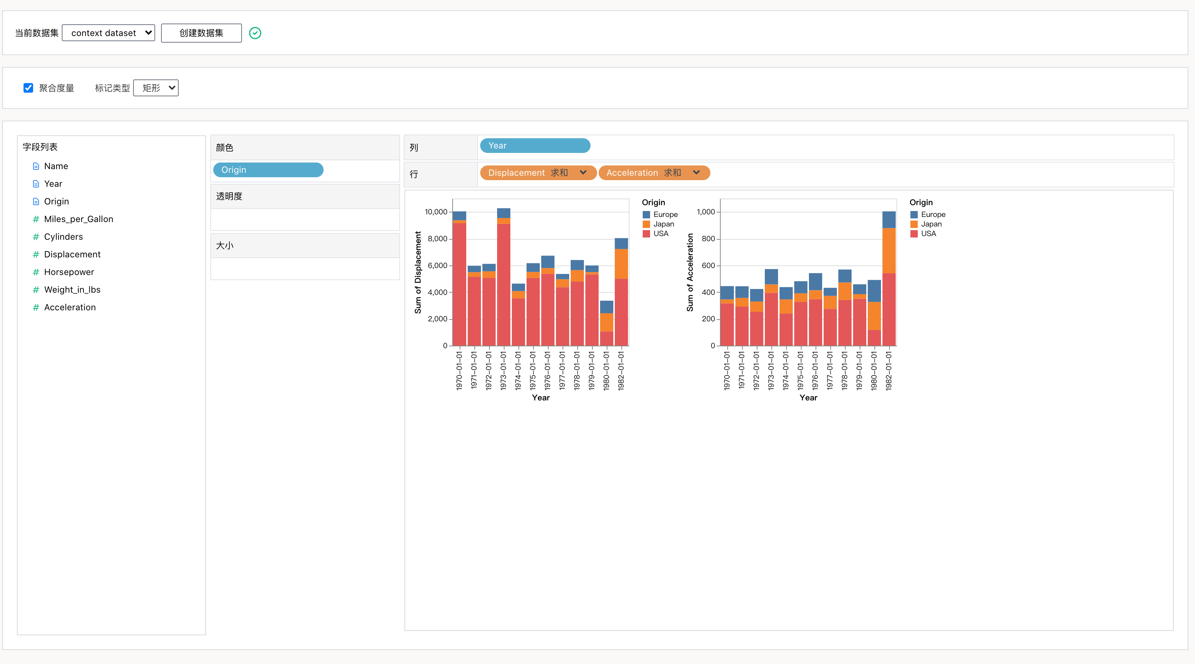Click the hash icon beside Displacement field
This screenshot has width=1195, height=664.
[36, 254]
